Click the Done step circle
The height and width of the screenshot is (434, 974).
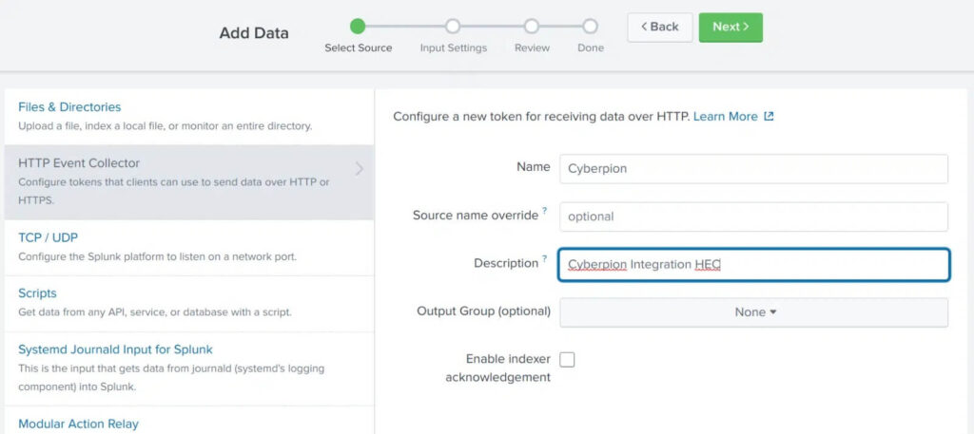(590, 26)
